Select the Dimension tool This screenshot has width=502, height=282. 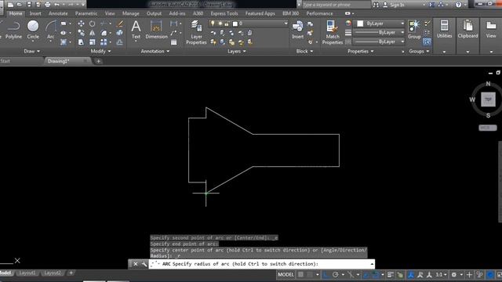156,30
